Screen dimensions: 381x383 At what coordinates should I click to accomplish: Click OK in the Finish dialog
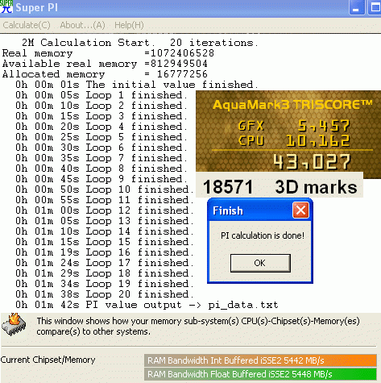coord(260,263)
